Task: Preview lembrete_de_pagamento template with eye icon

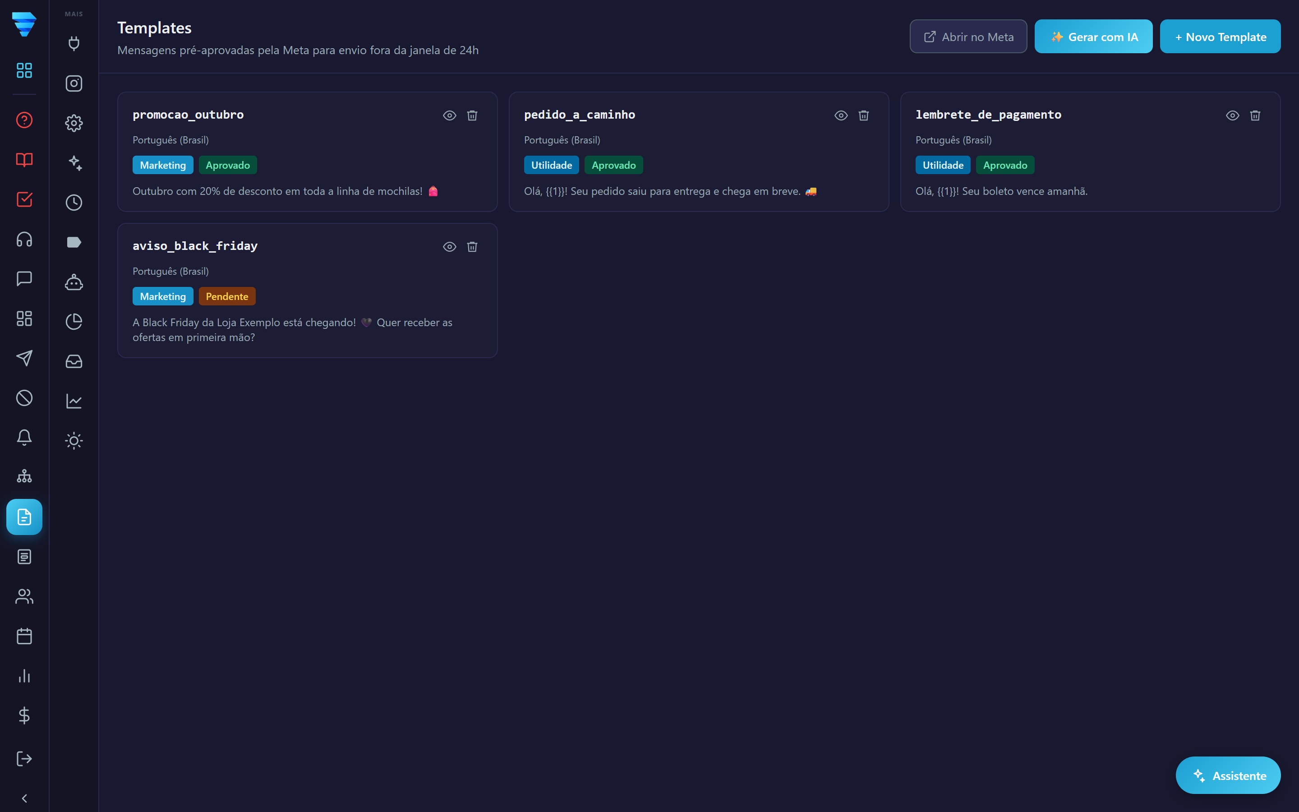Action: click(1232, 115)
